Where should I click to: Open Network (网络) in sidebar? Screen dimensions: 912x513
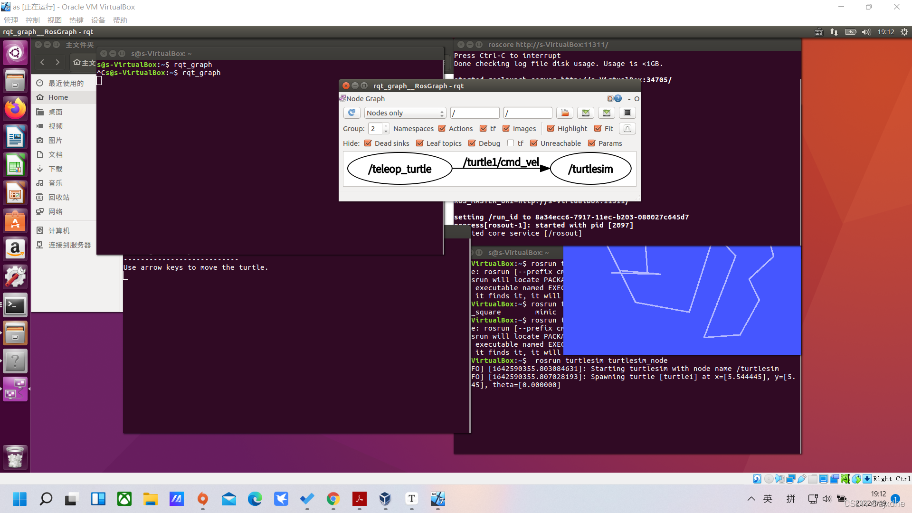[x=64, y=211]
